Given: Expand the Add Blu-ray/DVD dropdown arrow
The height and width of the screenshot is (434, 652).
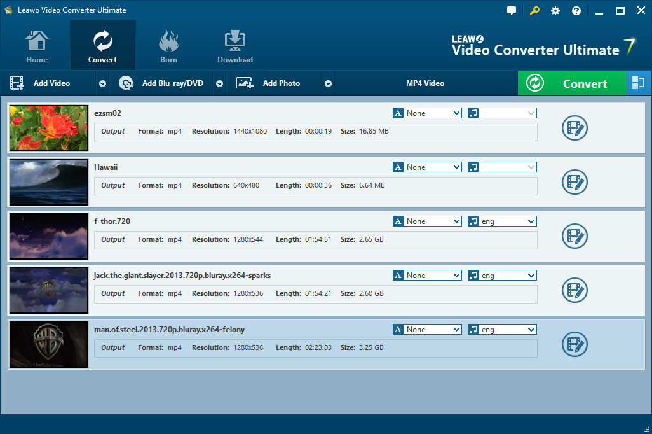Looking at the screenshot, I should [219, 84].
